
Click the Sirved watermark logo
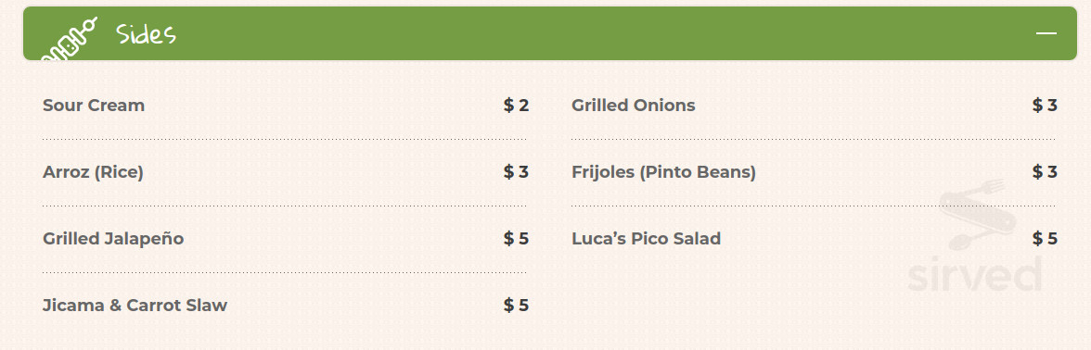975,235
